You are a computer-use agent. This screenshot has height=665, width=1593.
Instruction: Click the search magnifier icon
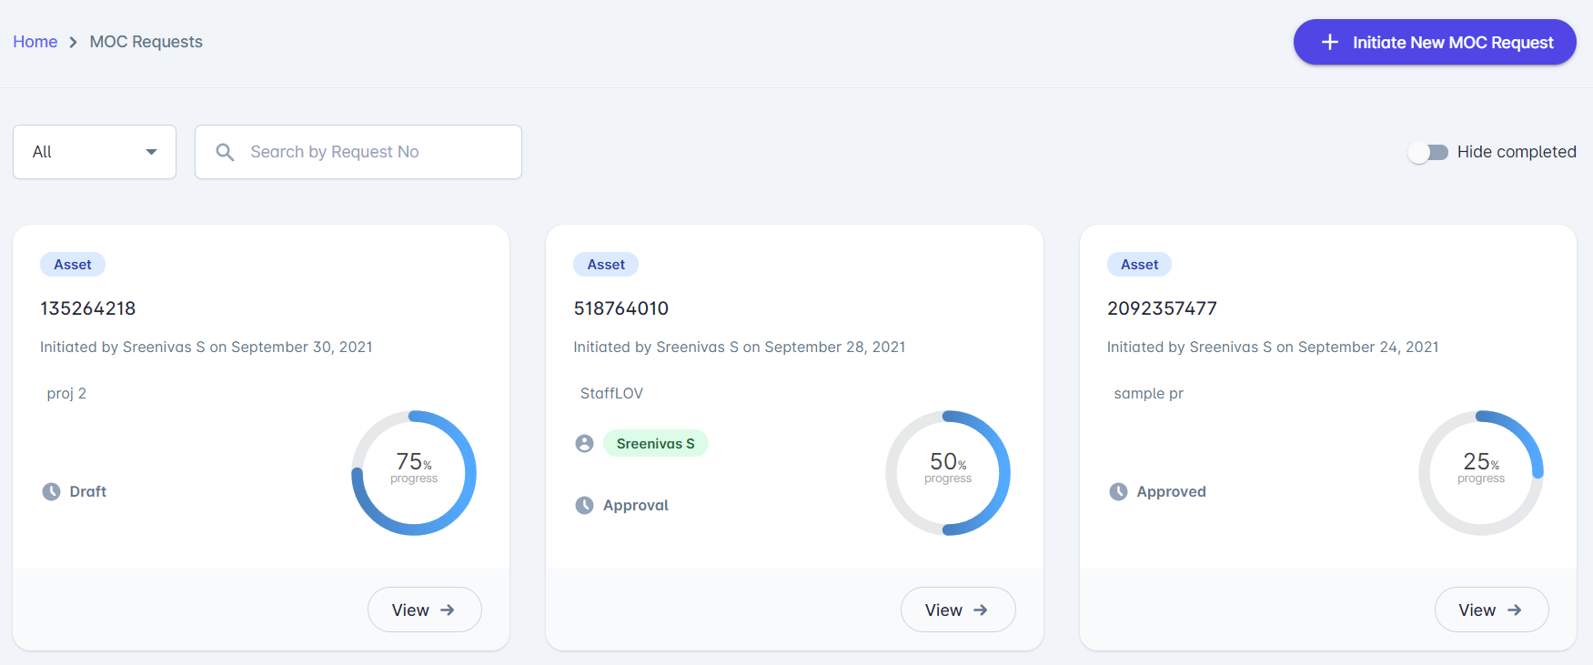[225, 152]
